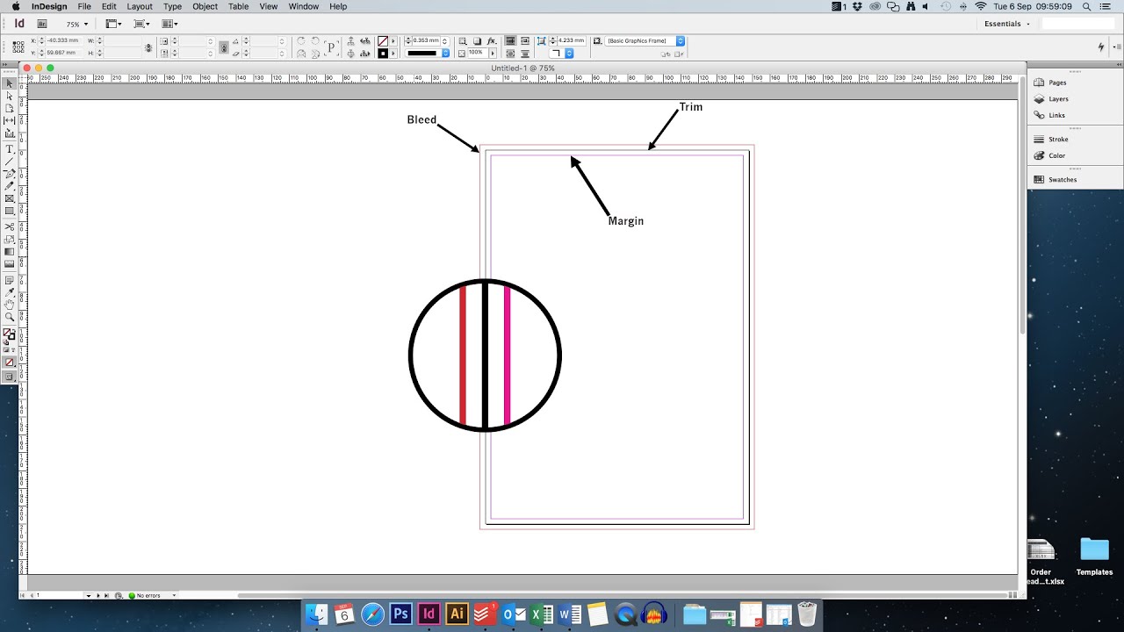
Task: Select the Rectangle Frame tool
Action: tap(10, 198)
